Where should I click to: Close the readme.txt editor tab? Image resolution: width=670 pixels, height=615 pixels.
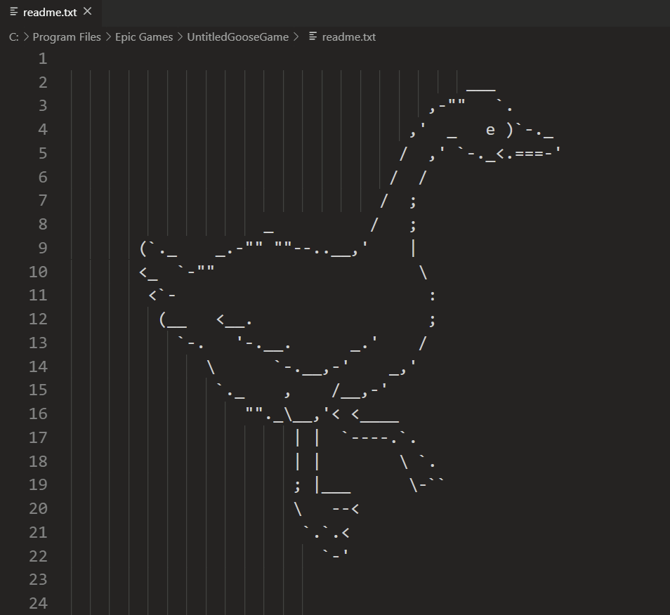click(88, 11)
